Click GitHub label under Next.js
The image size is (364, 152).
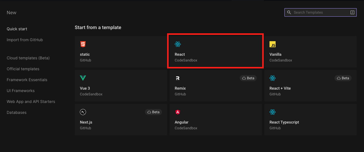coord(85,128)
